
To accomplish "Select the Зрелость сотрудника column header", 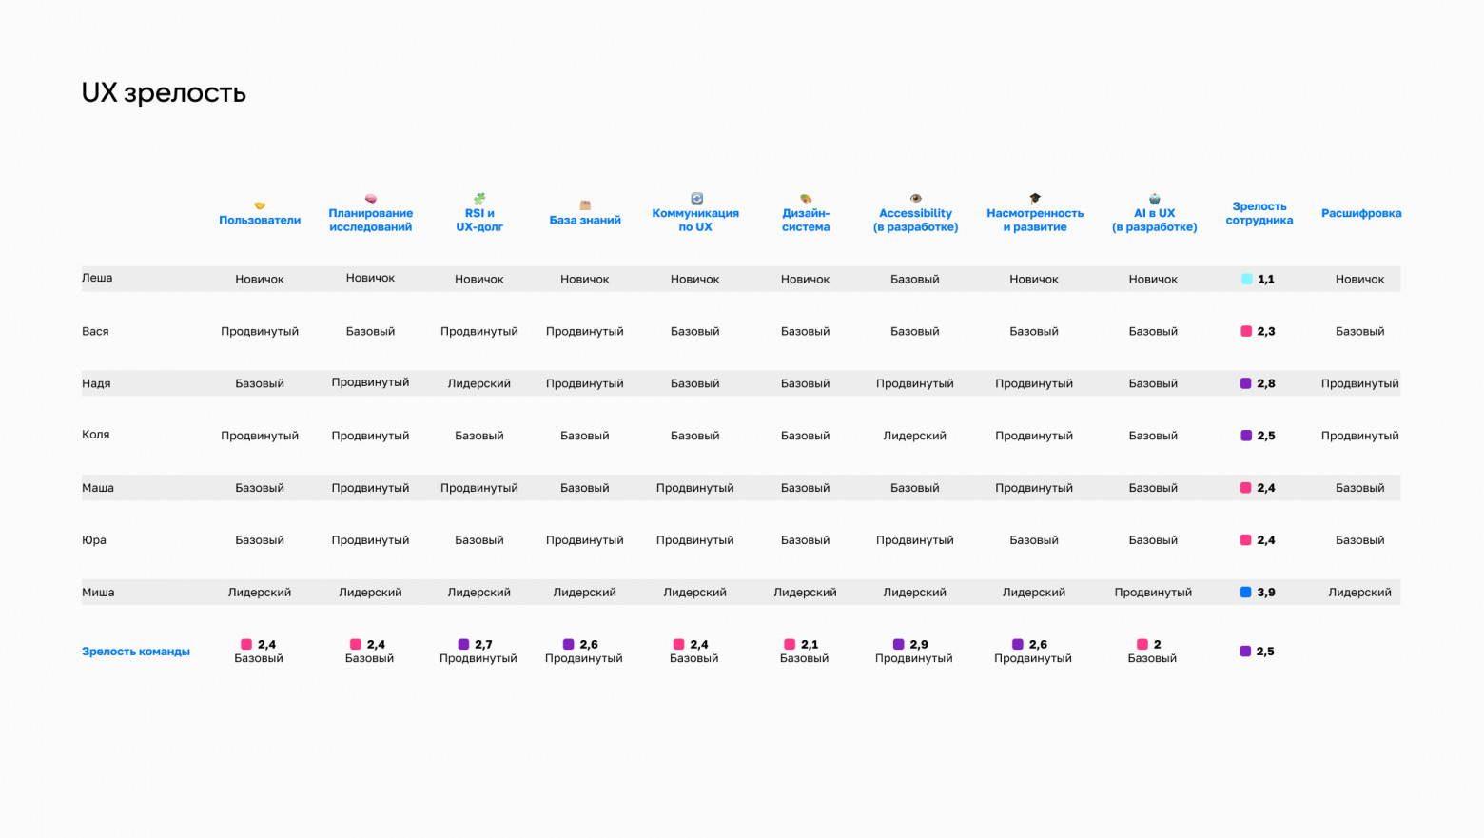I will 1259,213.
